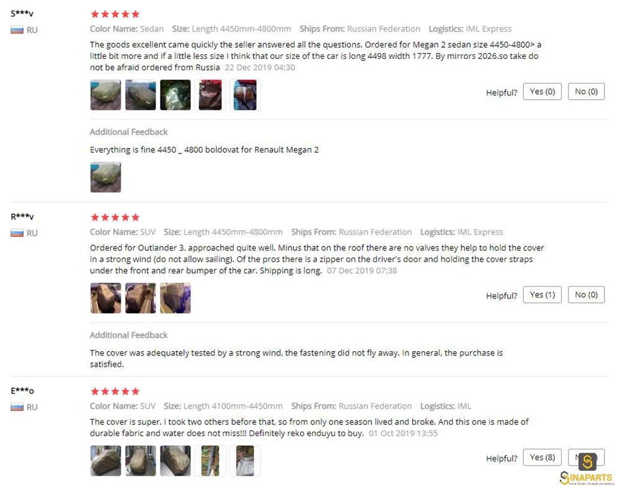Click the Sinaparts logo icon

(x=587, y=461)
